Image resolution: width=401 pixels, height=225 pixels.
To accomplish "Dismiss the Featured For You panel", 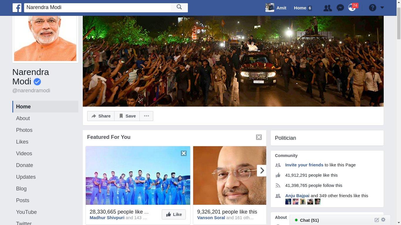I will 259,137.
